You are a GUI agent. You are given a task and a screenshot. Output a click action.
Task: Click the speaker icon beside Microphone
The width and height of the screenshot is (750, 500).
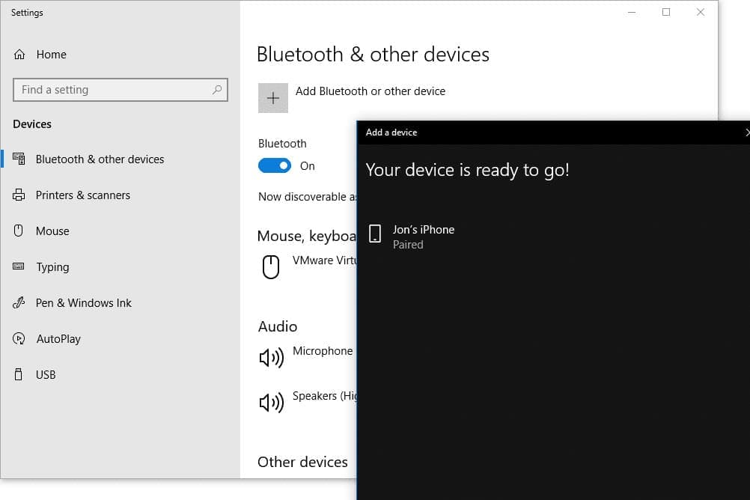tap(271, 358)
